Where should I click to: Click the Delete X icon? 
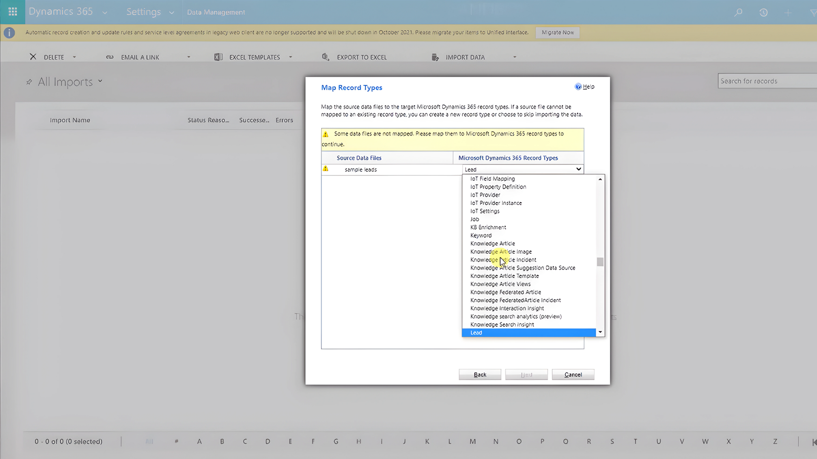[33, 57]
